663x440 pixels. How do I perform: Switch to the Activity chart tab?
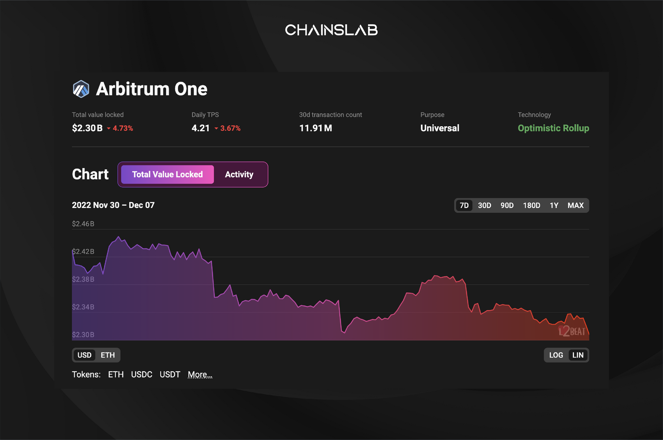click(239, 174)
